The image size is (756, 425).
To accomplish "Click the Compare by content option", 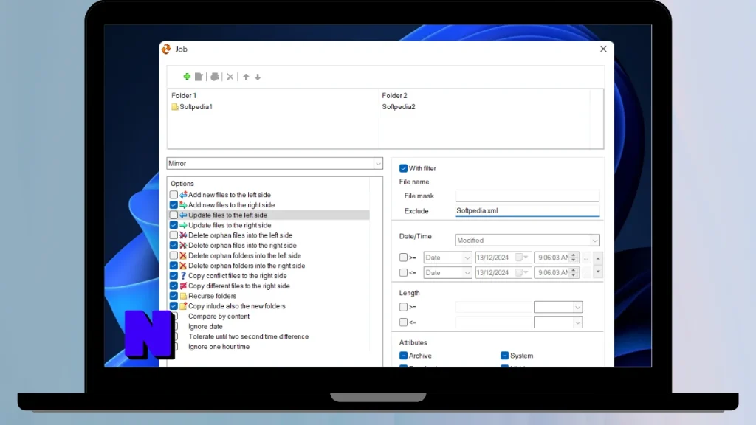I will pyautogui.click(x=219, y=316).
